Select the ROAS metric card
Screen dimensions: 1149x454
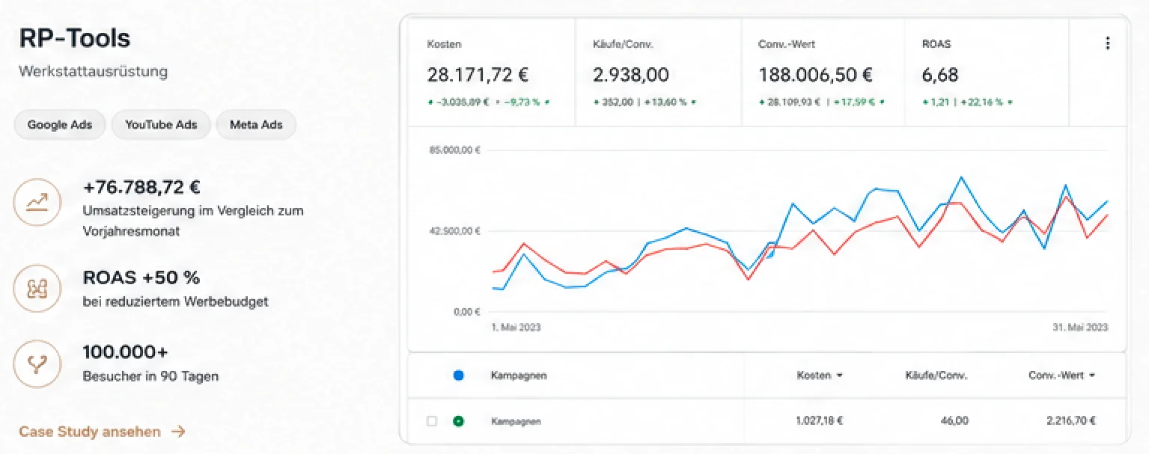(987, 73)
